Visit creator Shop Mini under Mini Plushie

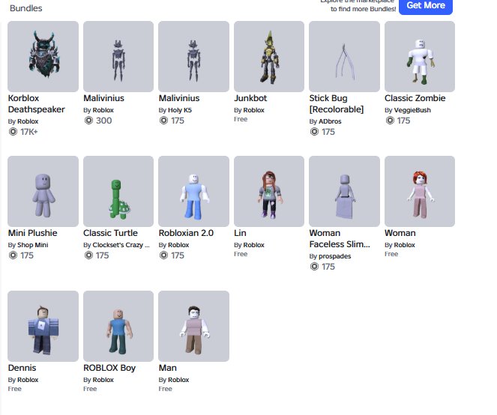(33, 245)
